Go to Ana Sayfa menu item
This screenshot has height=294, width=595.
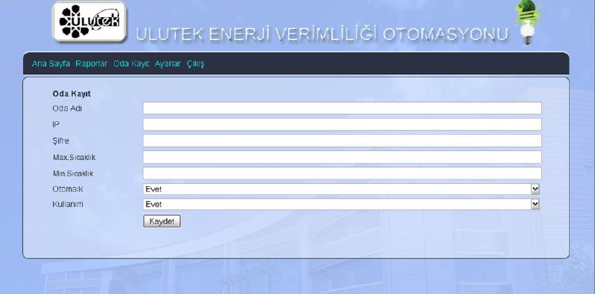(51, 64)
